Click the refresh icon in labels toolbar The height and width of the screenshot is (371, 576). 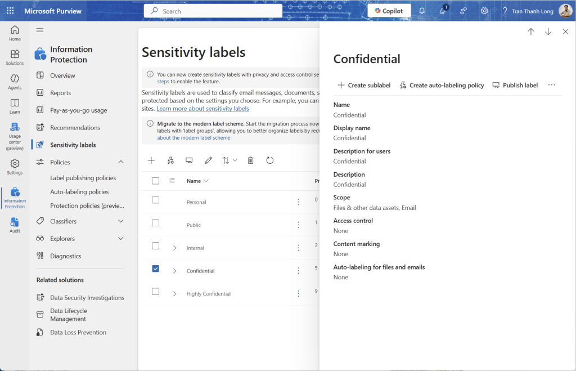pyautogui.click(x=270, y=160)
